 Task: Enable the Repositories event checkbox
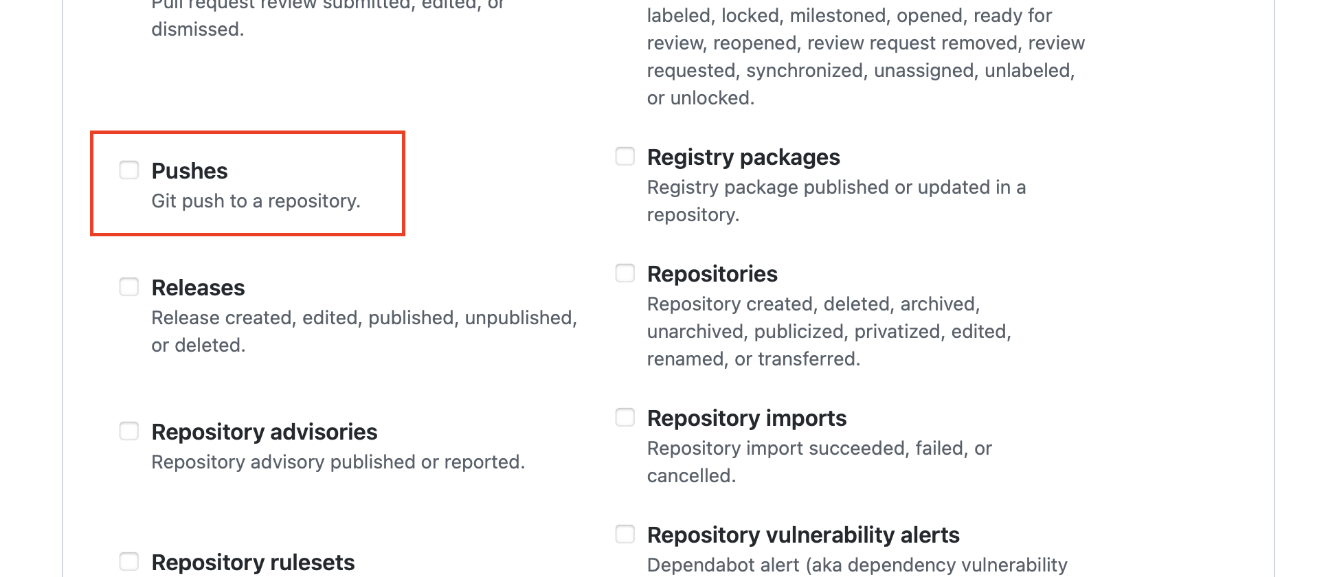pos(625,273)
